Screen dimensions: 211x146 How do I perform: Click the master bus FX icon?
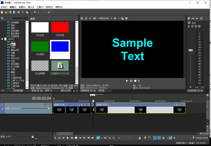tap(189, 27)
